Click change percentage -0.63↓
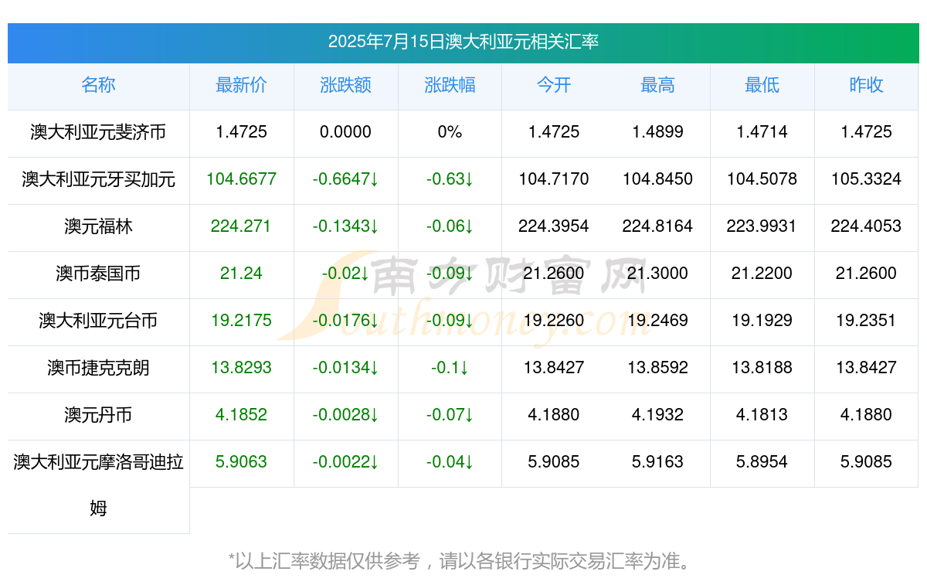 (450, 179)
